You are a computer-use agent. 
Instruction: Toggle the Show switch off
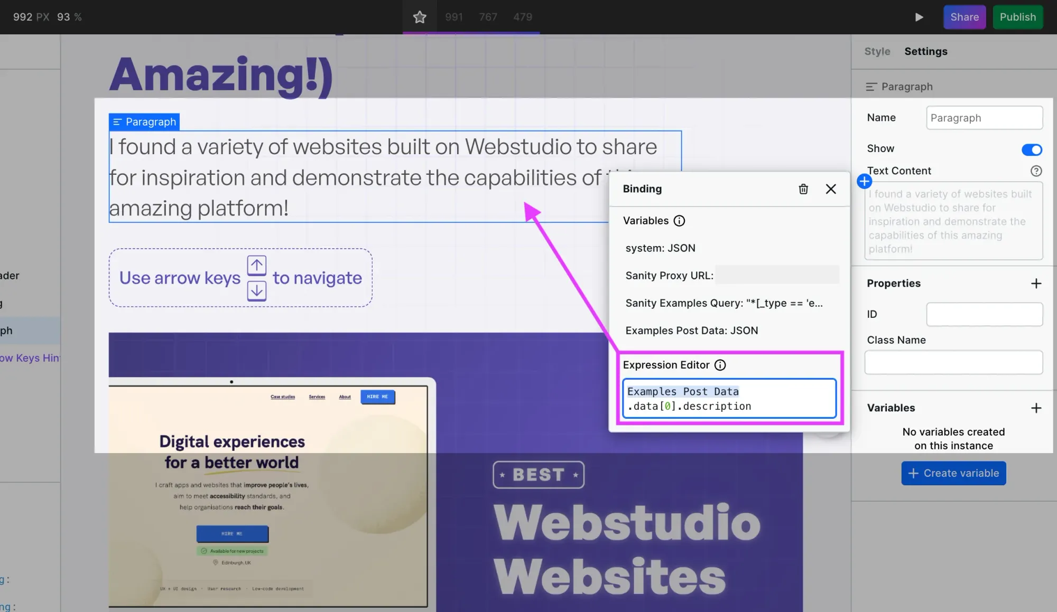coord(1031,150)
